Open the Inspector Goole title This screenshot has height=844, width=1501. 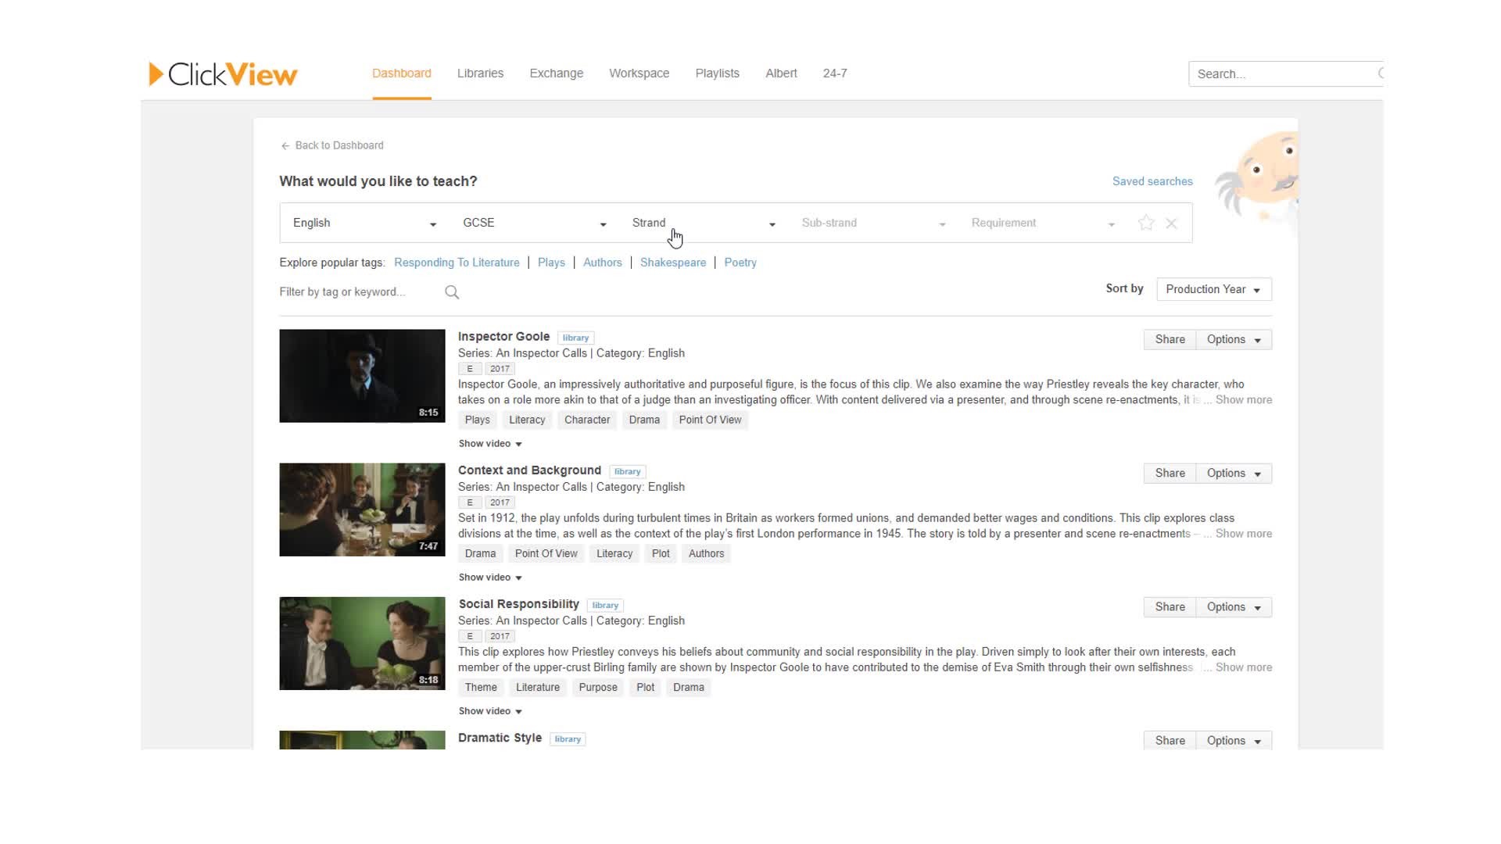coord(503,337)
